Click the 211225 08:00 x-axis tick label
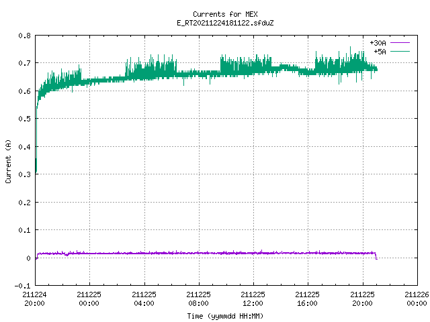This screenshot has width=430, height=322. pyautogui.click(x=199, y=299)
